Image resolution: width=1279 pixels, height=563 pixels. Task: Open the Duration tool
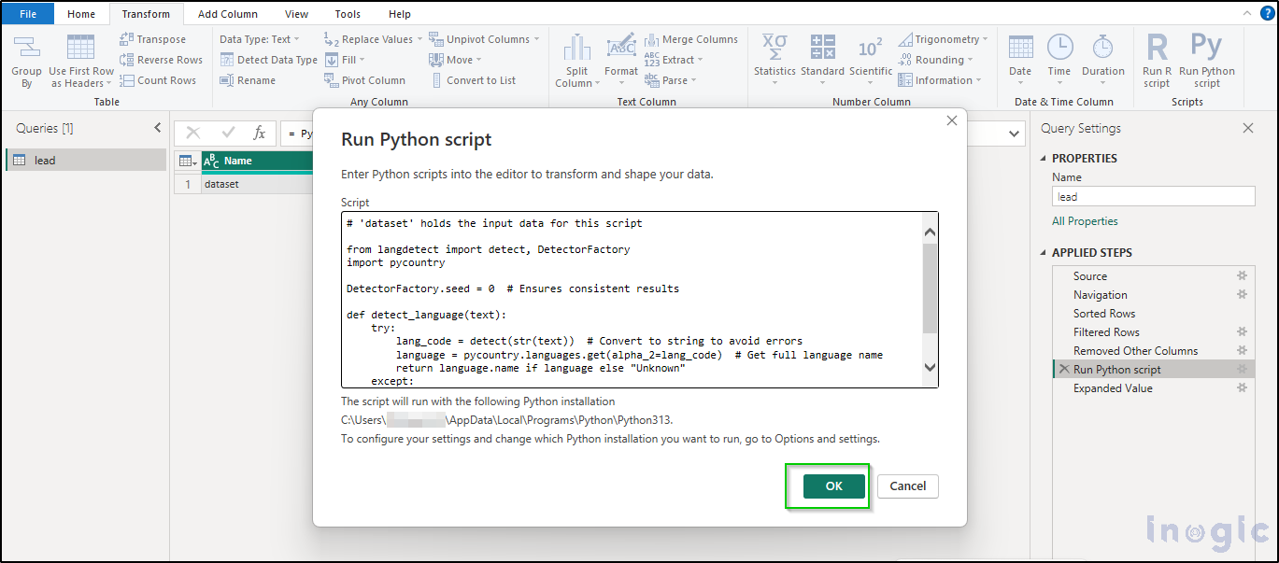(1103, 62)
